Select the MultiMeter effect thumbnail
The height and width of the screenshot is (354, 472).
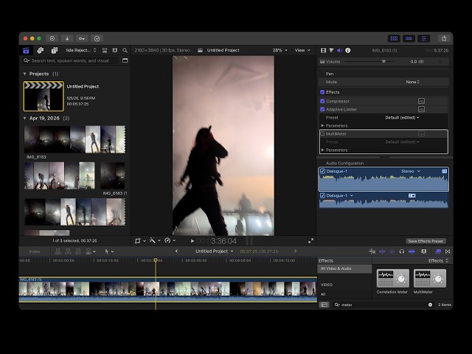click(x=430, y=278)
